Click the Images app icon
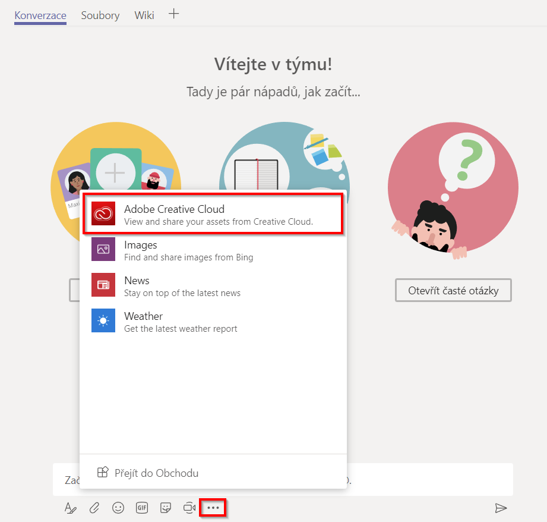The image size is (547, 522). pyautogui.click(x=103, y=249)
